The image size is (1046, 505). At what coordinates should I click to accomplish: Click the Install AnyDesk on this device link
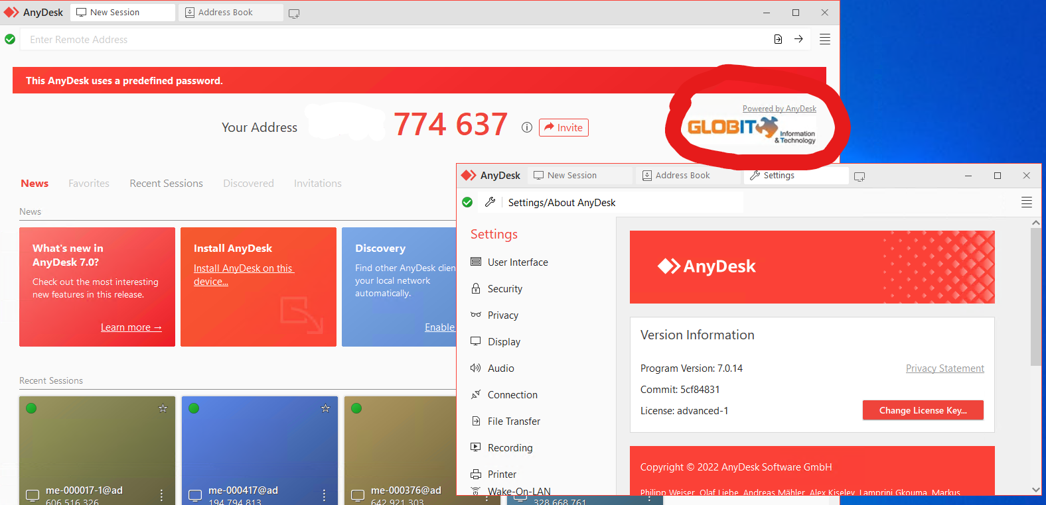(244, 275)
